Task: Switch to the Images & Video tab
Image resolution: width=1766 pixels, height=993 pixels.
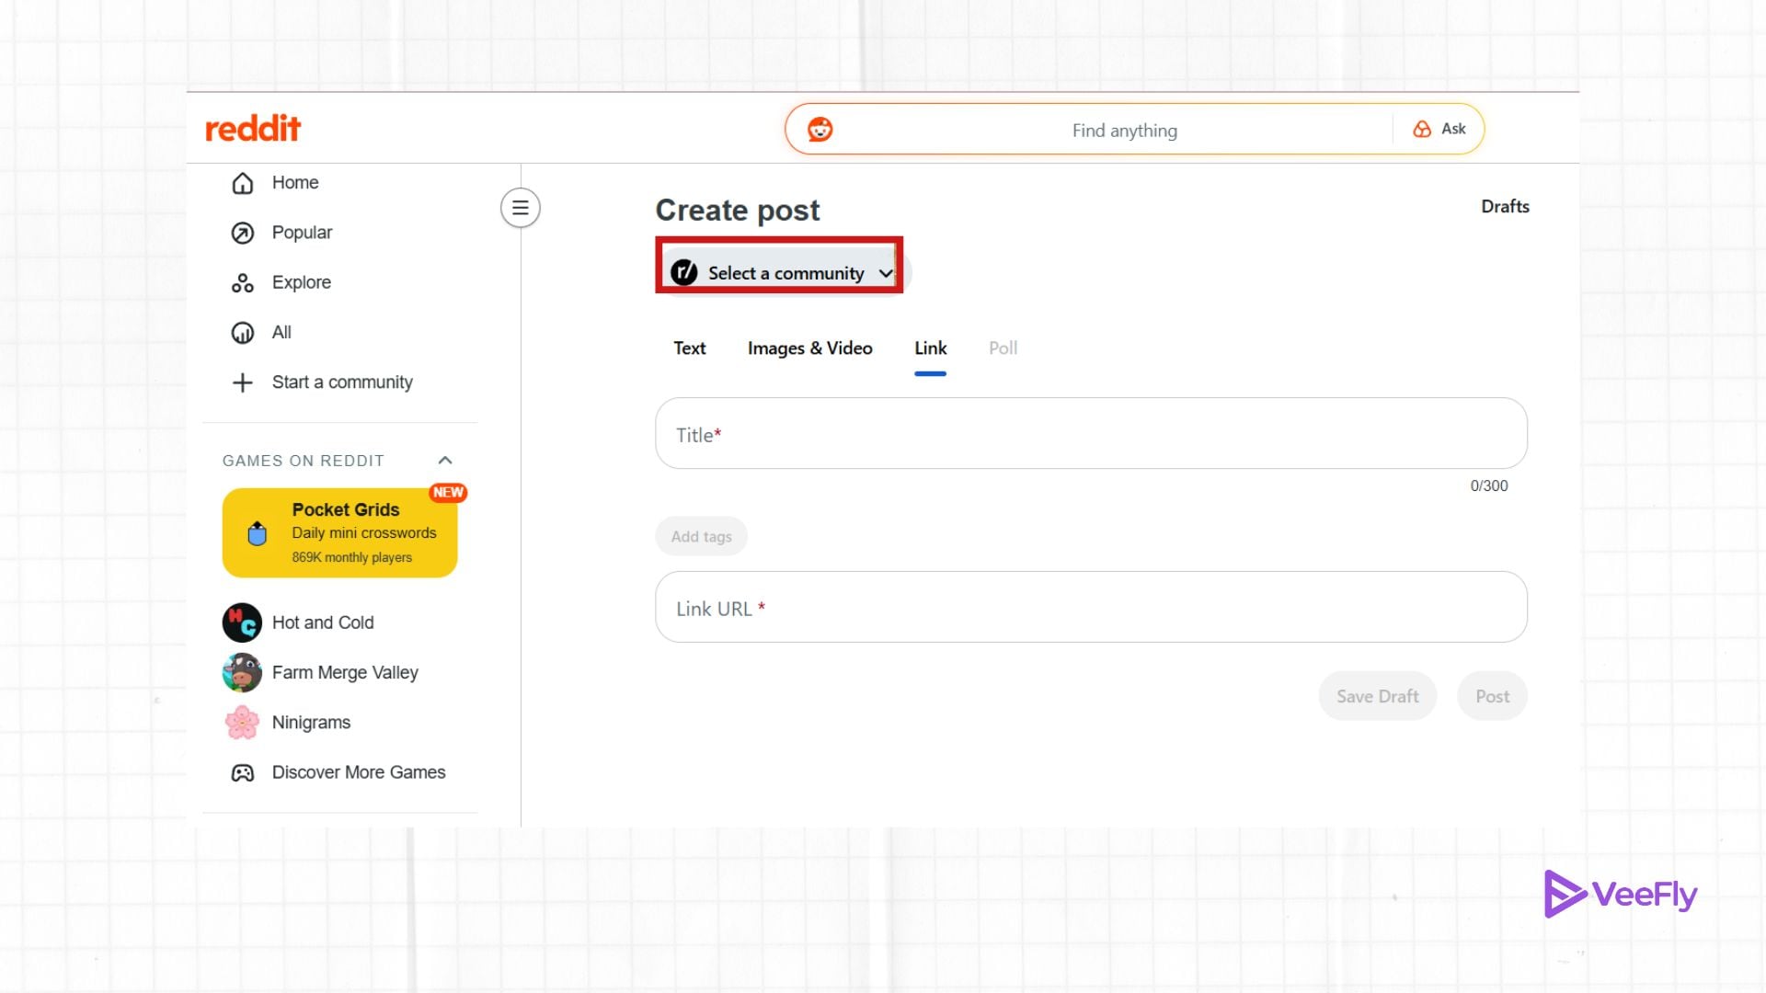Action: [809, 348]
